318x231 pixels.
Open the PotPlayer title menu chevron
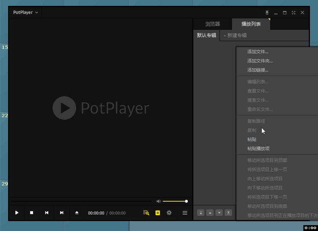coord(36,12)
